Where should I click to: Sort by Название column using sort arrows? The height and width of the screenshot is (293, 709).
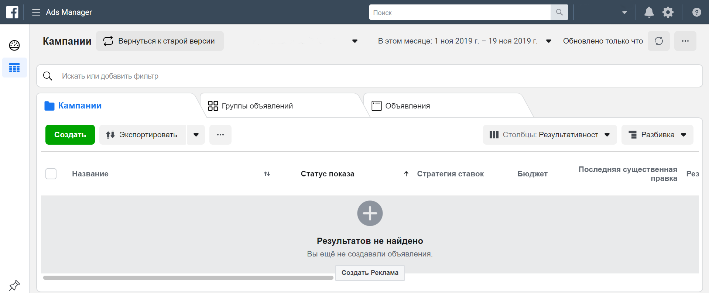(x=267, y=174)
